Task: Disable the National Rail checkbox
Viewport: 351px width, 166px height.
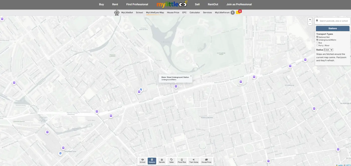Action: pos(317,37)
